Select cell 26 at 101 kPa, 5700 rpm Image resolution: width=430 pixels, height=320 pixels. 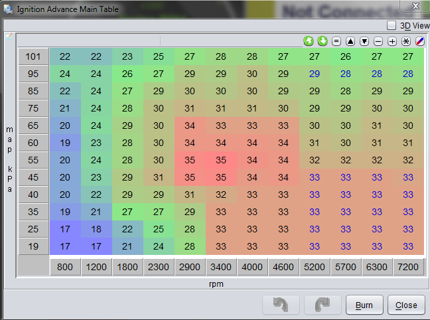346,56
